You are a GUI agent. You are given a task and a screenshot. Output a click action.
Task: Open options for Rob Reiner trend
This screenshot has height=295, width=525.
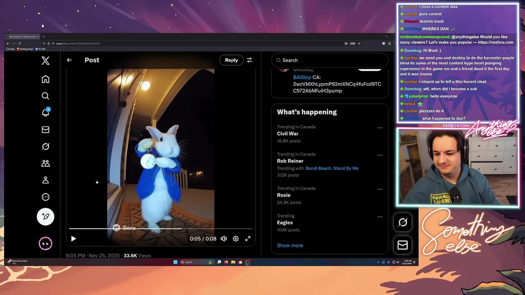[380, 155]
